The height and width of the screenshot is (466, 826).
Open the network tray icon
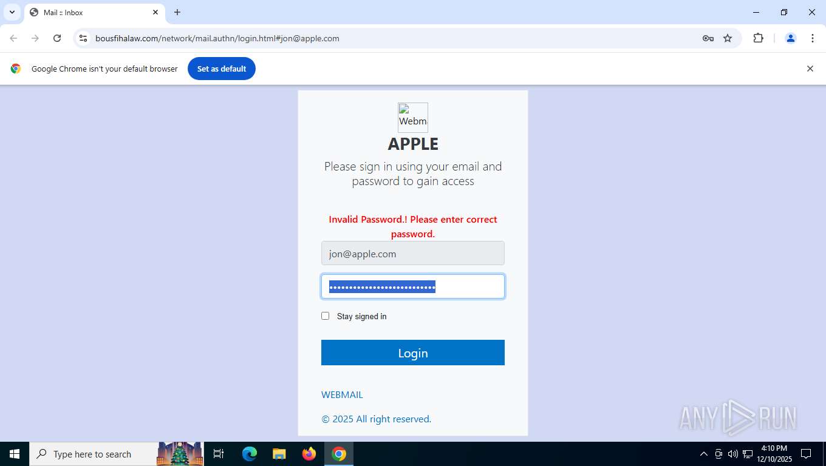pos(748,454)
